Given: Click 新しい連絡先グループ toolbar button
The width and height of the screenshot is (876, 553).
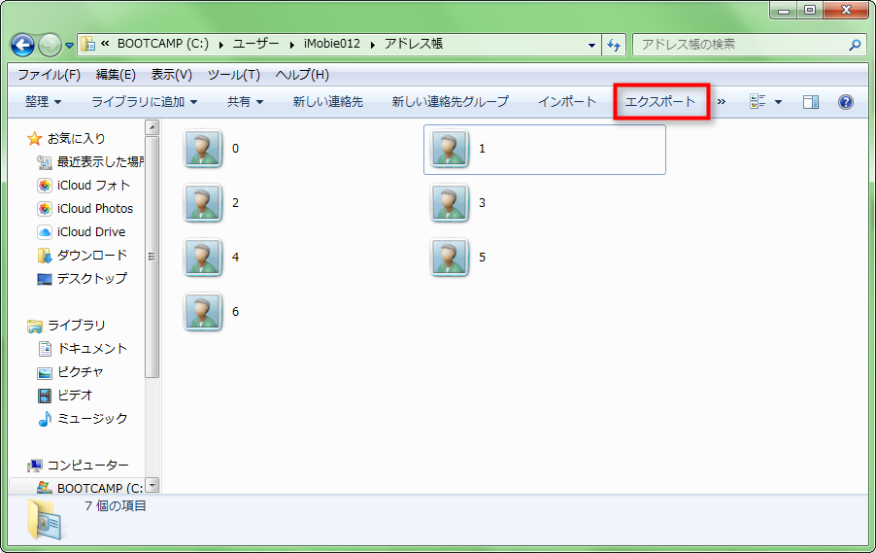Looking at the screenshot, I should tap(451, 102).
